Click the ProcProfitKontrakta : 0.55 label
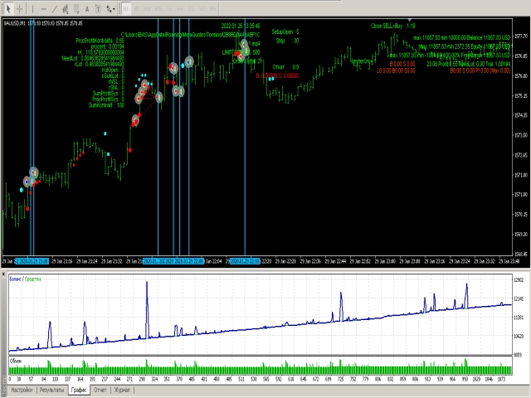Screen dimensions: 531x398 tap(100, 41)
